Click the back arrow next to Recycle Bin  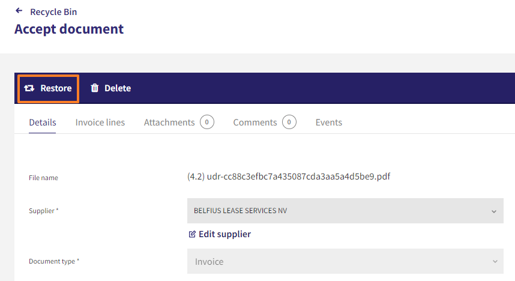pyautogui.click(x=19, y=11)
